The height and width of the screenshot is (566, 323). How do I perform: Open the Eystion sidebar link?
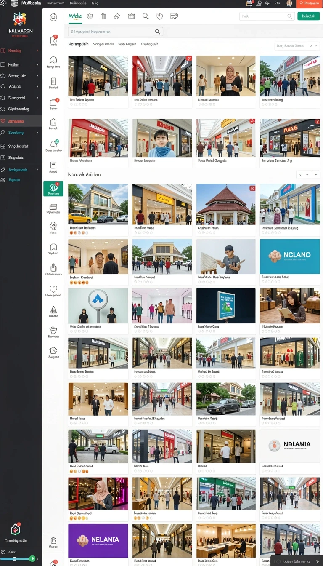(x=14, y=180)
